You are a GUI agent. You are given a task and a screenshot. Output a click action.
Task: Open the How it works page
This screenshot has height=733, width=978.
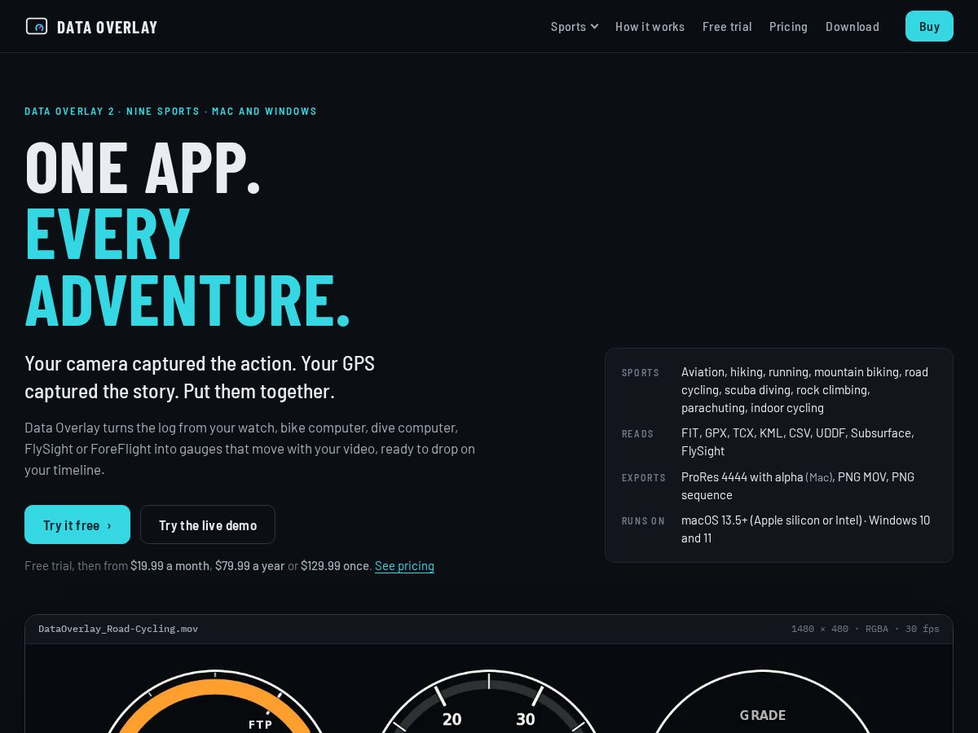(650, 26)
